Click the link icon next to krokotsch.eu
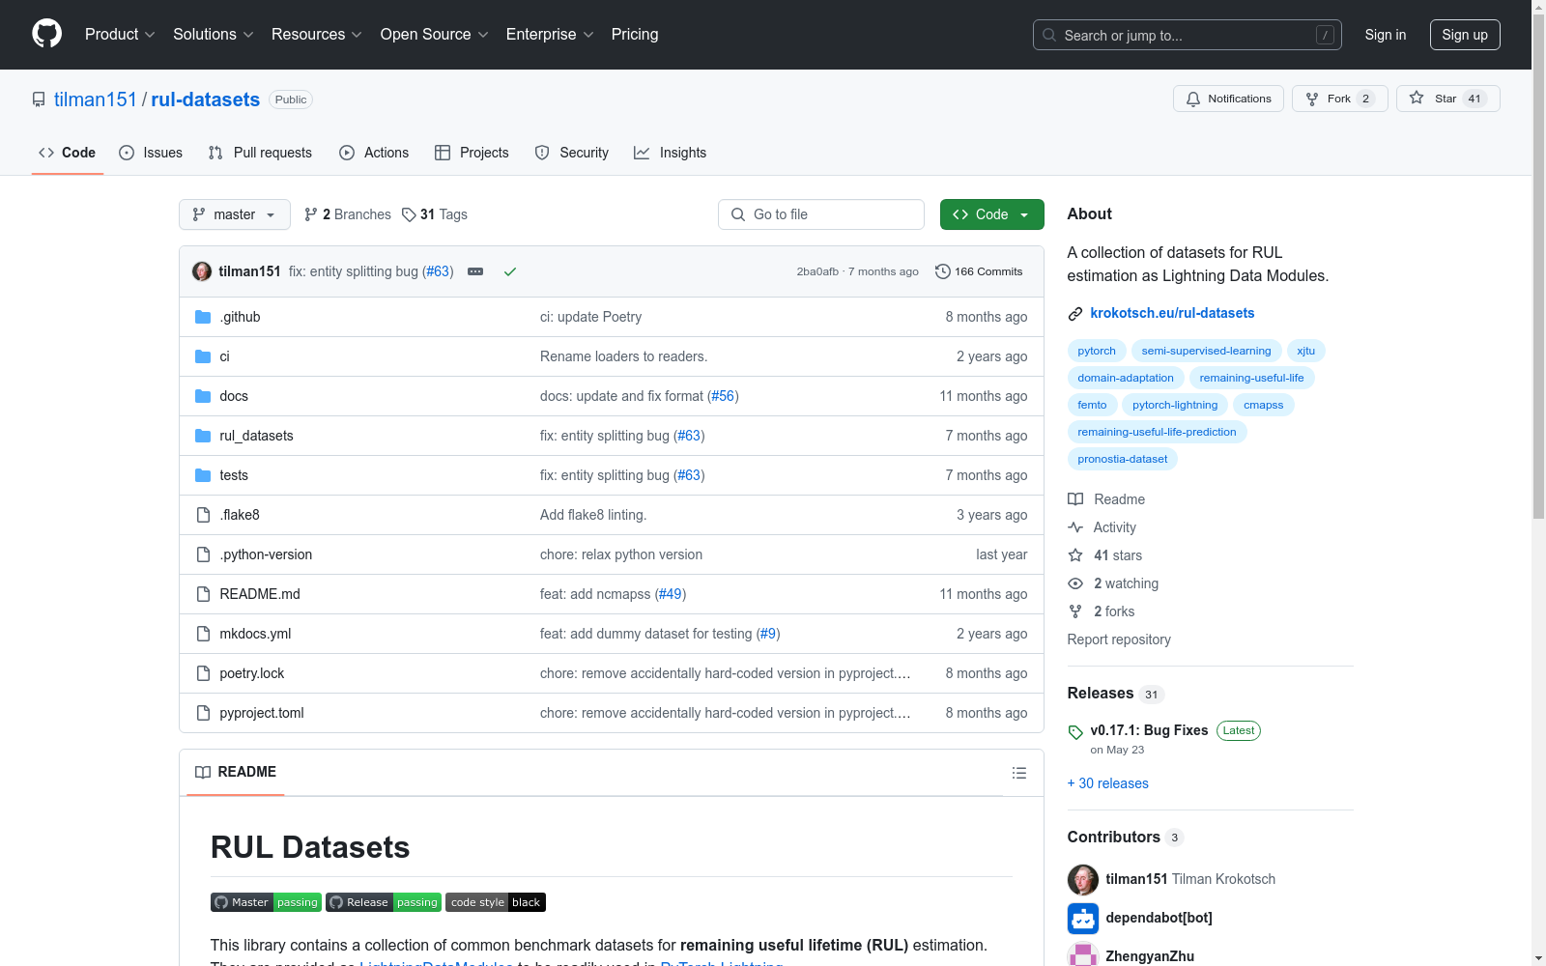This screenshot has height=966, width=1546. click(1075, 314)
